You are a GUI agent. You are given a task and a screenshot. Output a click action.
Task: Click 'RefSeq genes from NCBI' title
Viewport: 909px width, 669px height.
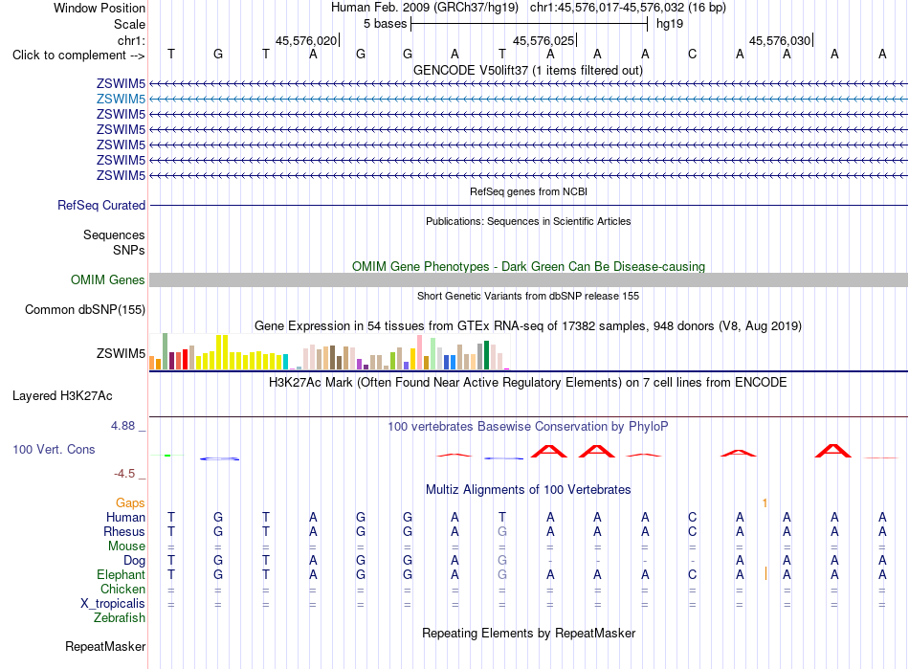pyautogui.click(x=529, y=191)
